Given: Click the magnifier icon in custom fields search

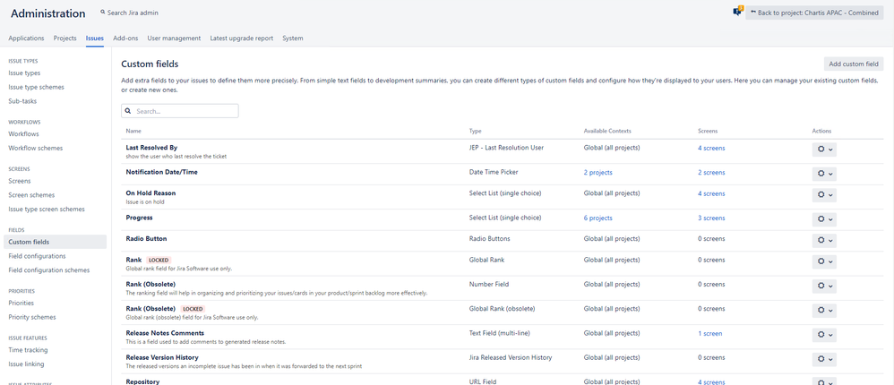Looking at the screenshot, I should click(x=128, y=111).
